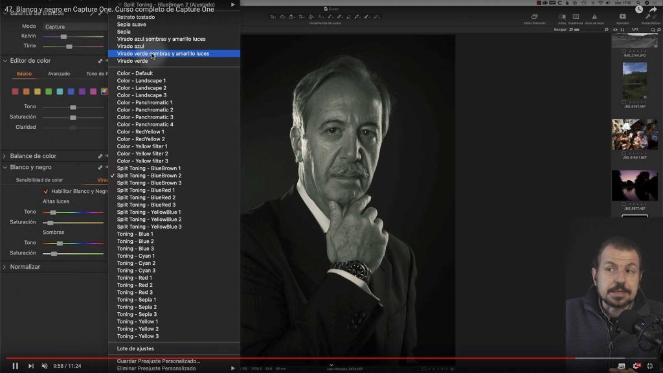Click the video share arrow icon

pyautogui.click(x=653, y=9)
